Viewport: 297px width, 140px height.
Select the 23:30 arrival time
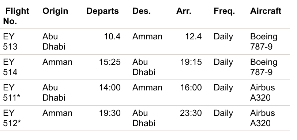tap(191, 113)
